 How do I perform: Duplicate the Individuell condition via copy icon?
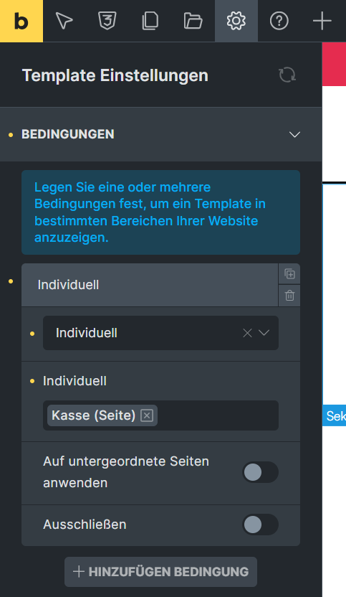[289, 274]
